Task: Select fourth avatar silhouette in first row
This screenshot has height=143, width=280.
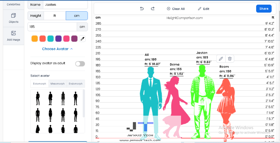Action: point(75,98)
